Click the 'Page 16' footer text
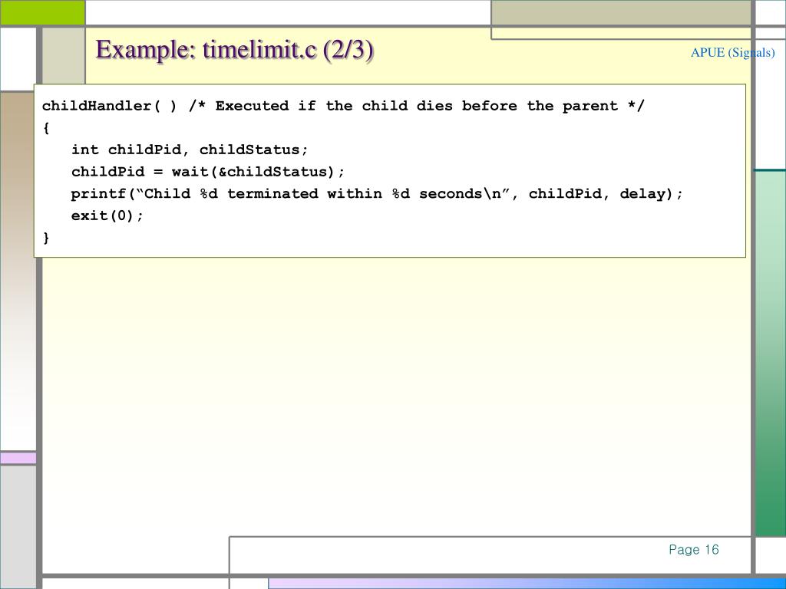 [x=693, y=549]
